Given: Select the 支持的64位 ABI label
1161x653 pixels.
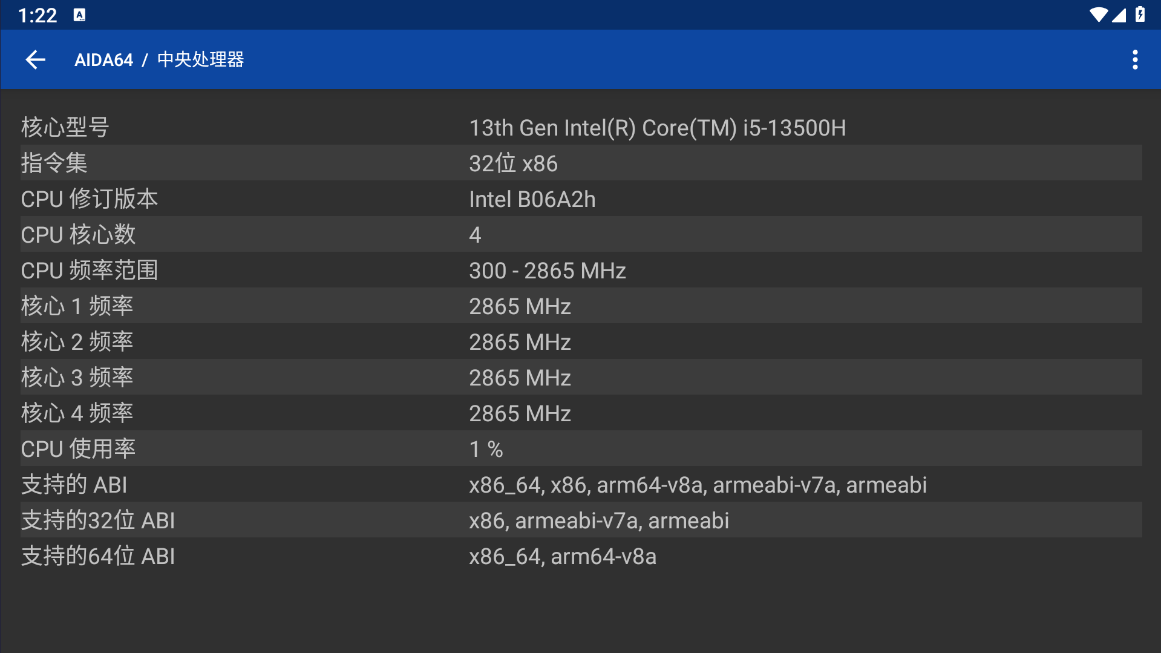Looking at the screenshot, I should pyautogui.click(x=97, y=556).
